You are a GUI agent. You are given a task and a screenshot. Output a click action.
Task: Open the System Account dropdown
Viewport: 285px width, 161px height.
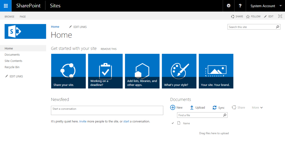tap(263, 6)
